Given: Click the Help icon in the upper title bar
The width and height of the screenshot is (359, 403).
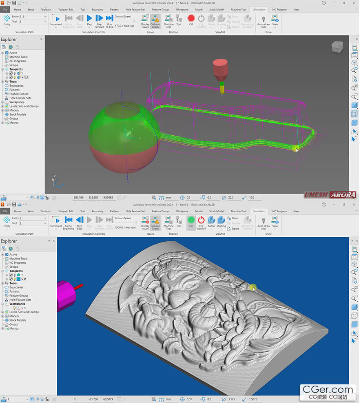Looking at the screenshot, I should (324, 3).
